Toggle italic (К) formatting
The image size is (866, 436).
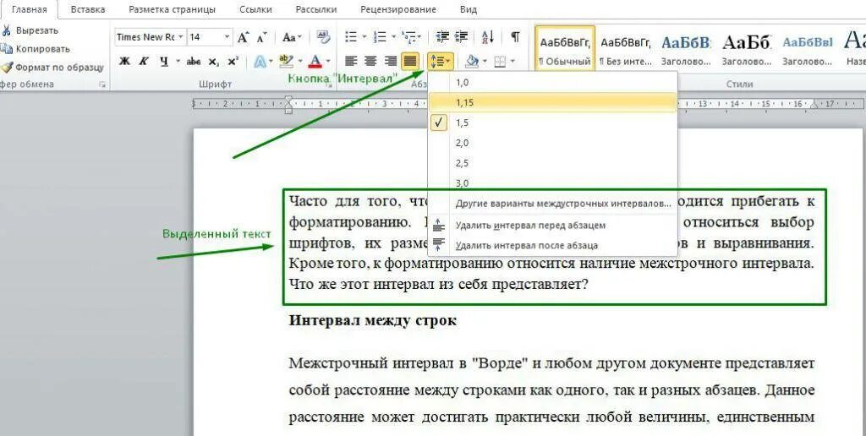(143, 62)
